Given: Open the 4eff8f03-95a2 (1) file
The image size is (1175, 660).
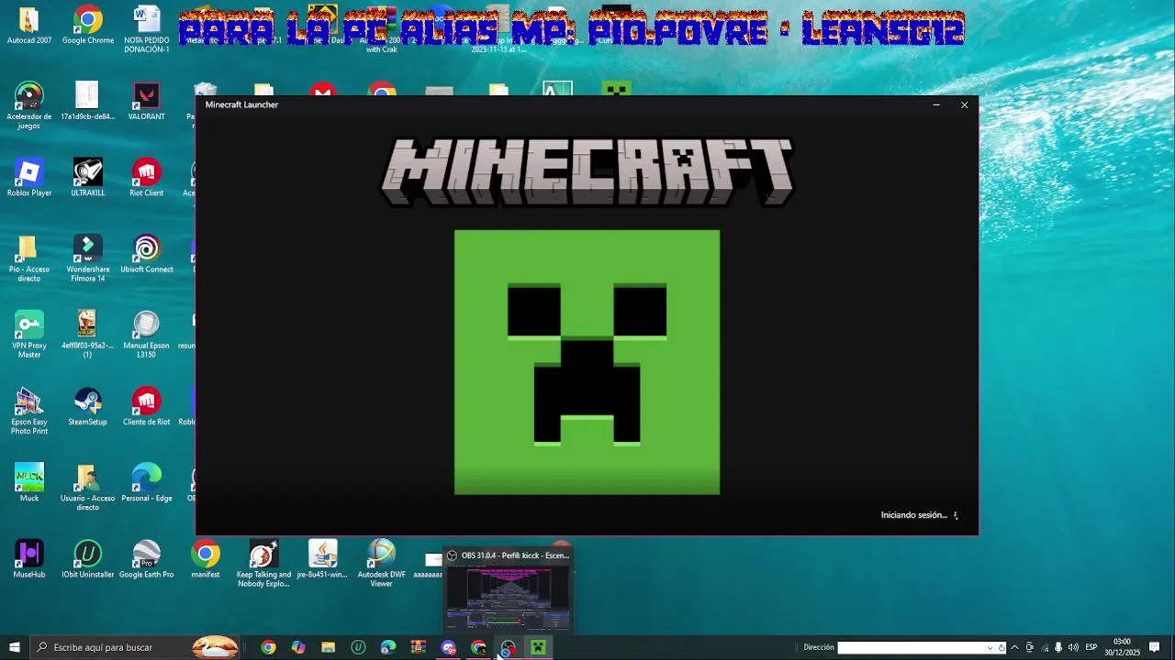Looking at the screenshot, I should [87, 335].
